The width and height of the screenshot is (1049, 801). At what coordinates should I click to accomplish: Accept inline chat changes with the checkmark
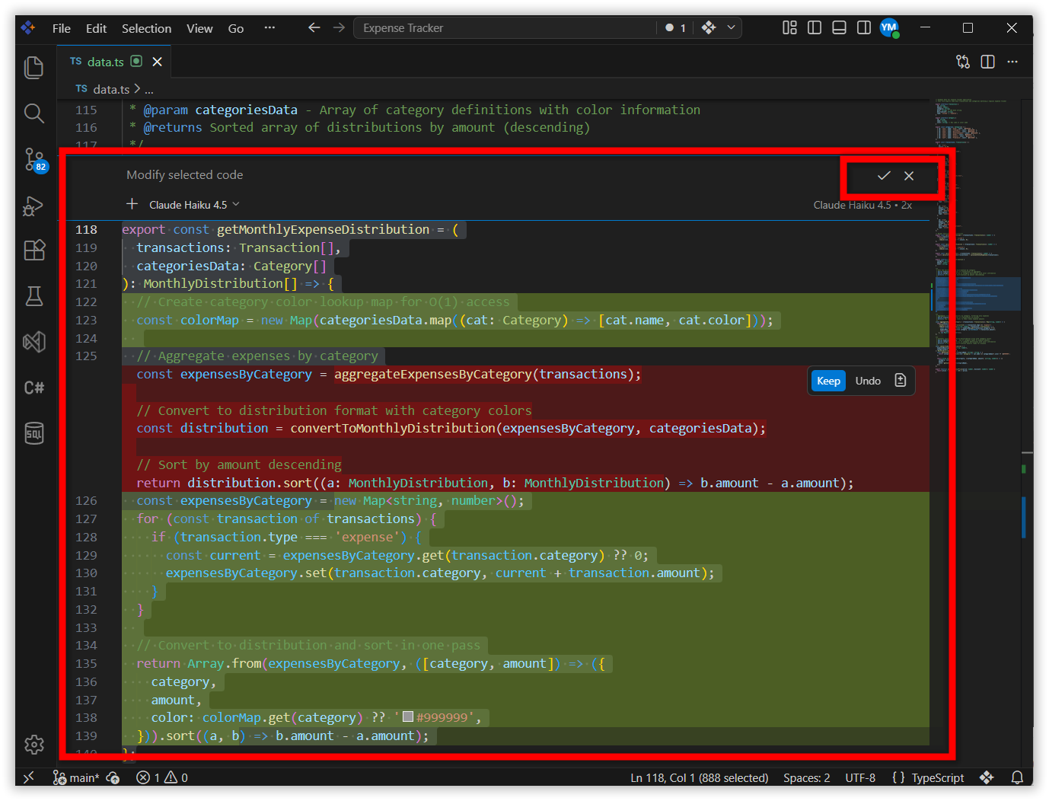tap(884, 176)
